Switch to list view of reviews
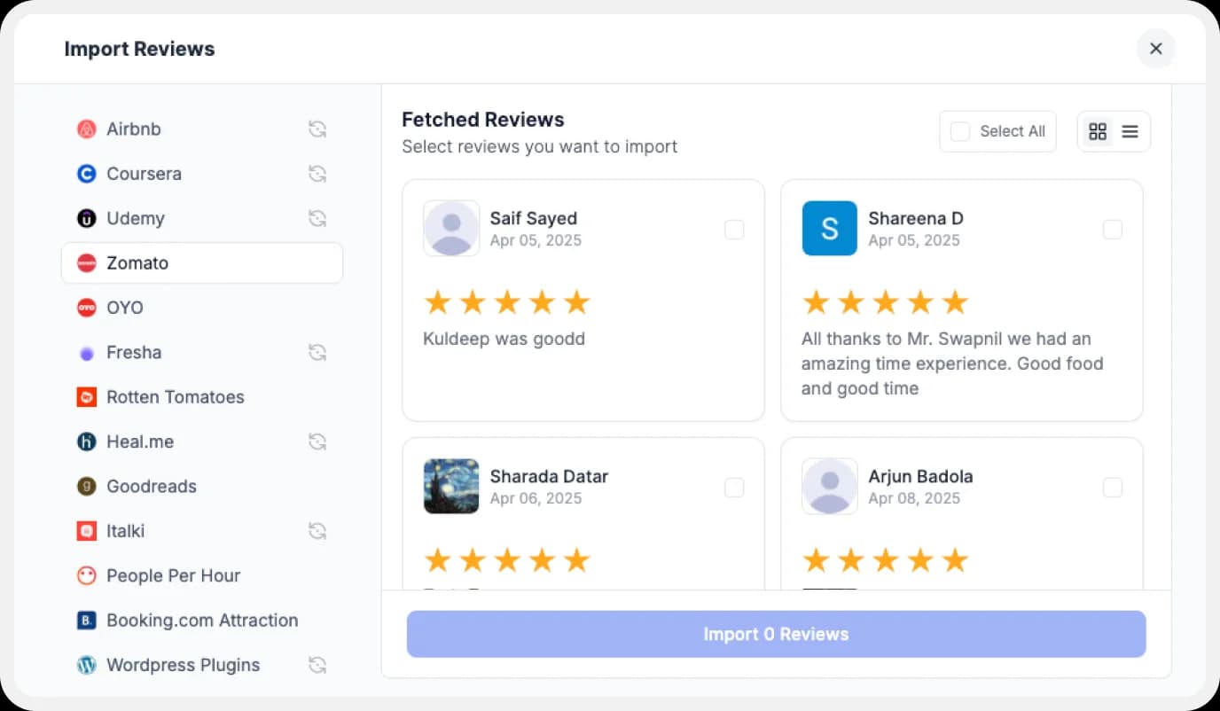1220x711 pixels. tap(1130, 130)
